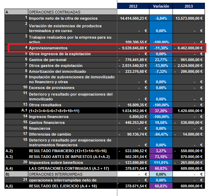The width and height of the screenshot is (207, 196).
Task: Click the 111,01% variation cell
Action: (x=161, y=162)
